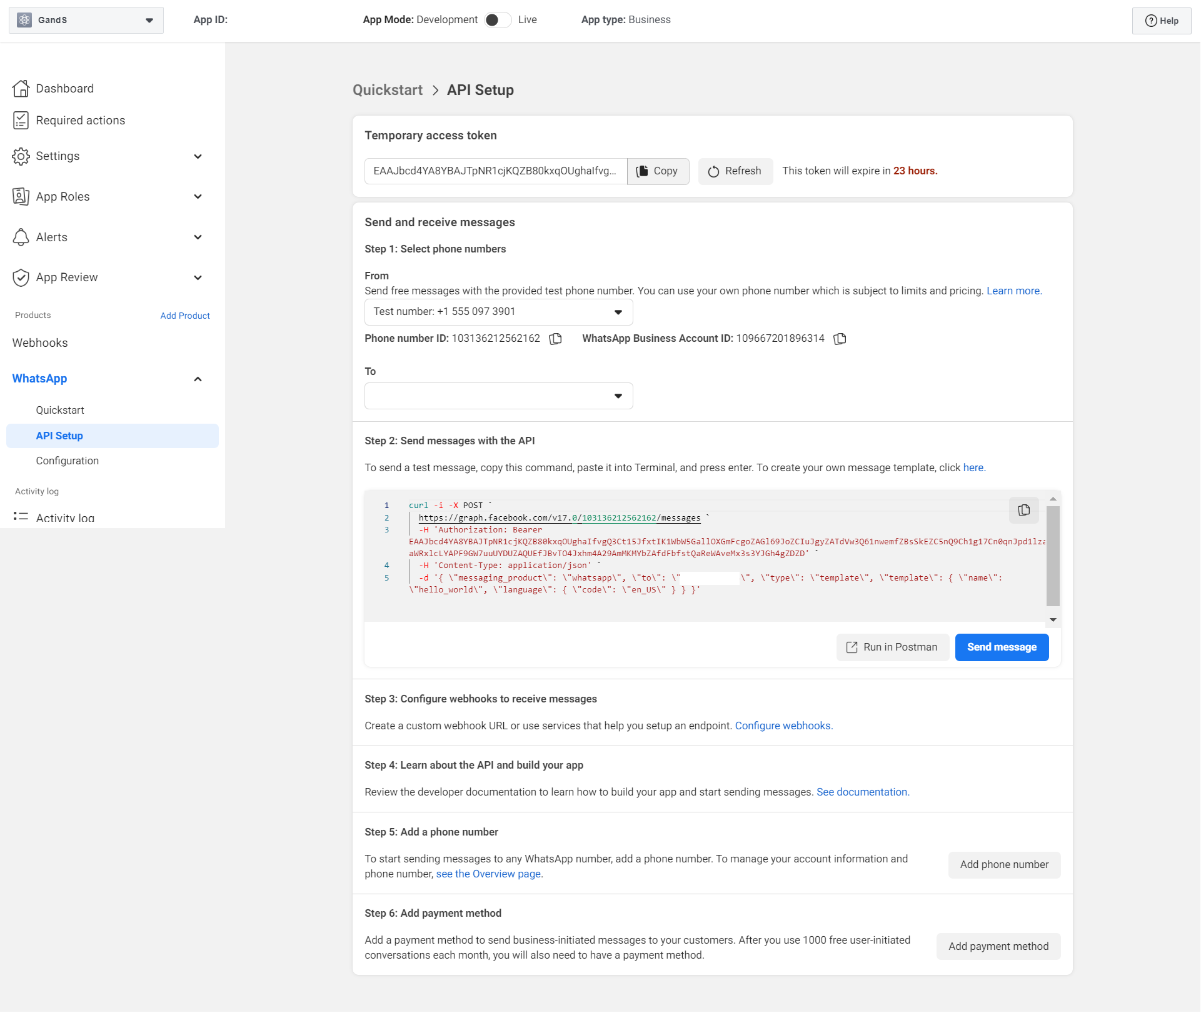The image size is (1201, 1013).
Task: Click the Dashboard house icon
Action: pos(21,89)
